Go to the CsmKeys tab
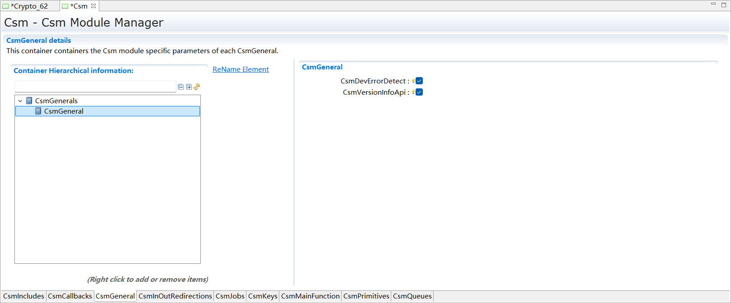Screen dimensions: 731x303 [263, 296]
